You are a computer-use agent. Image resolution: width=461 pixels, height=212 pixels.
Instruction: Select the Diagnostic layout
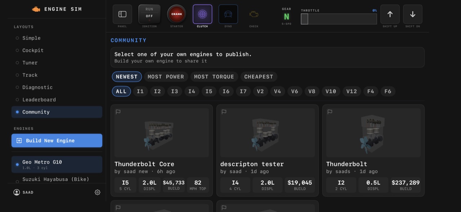57,87
